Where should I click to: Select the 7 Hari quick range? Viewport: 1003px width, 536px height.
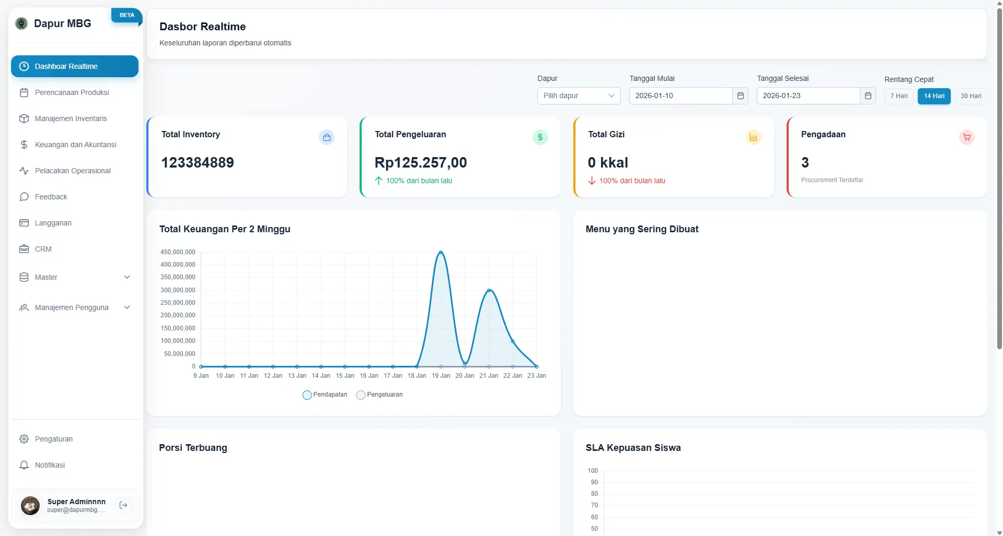click(x=898, y=96)
